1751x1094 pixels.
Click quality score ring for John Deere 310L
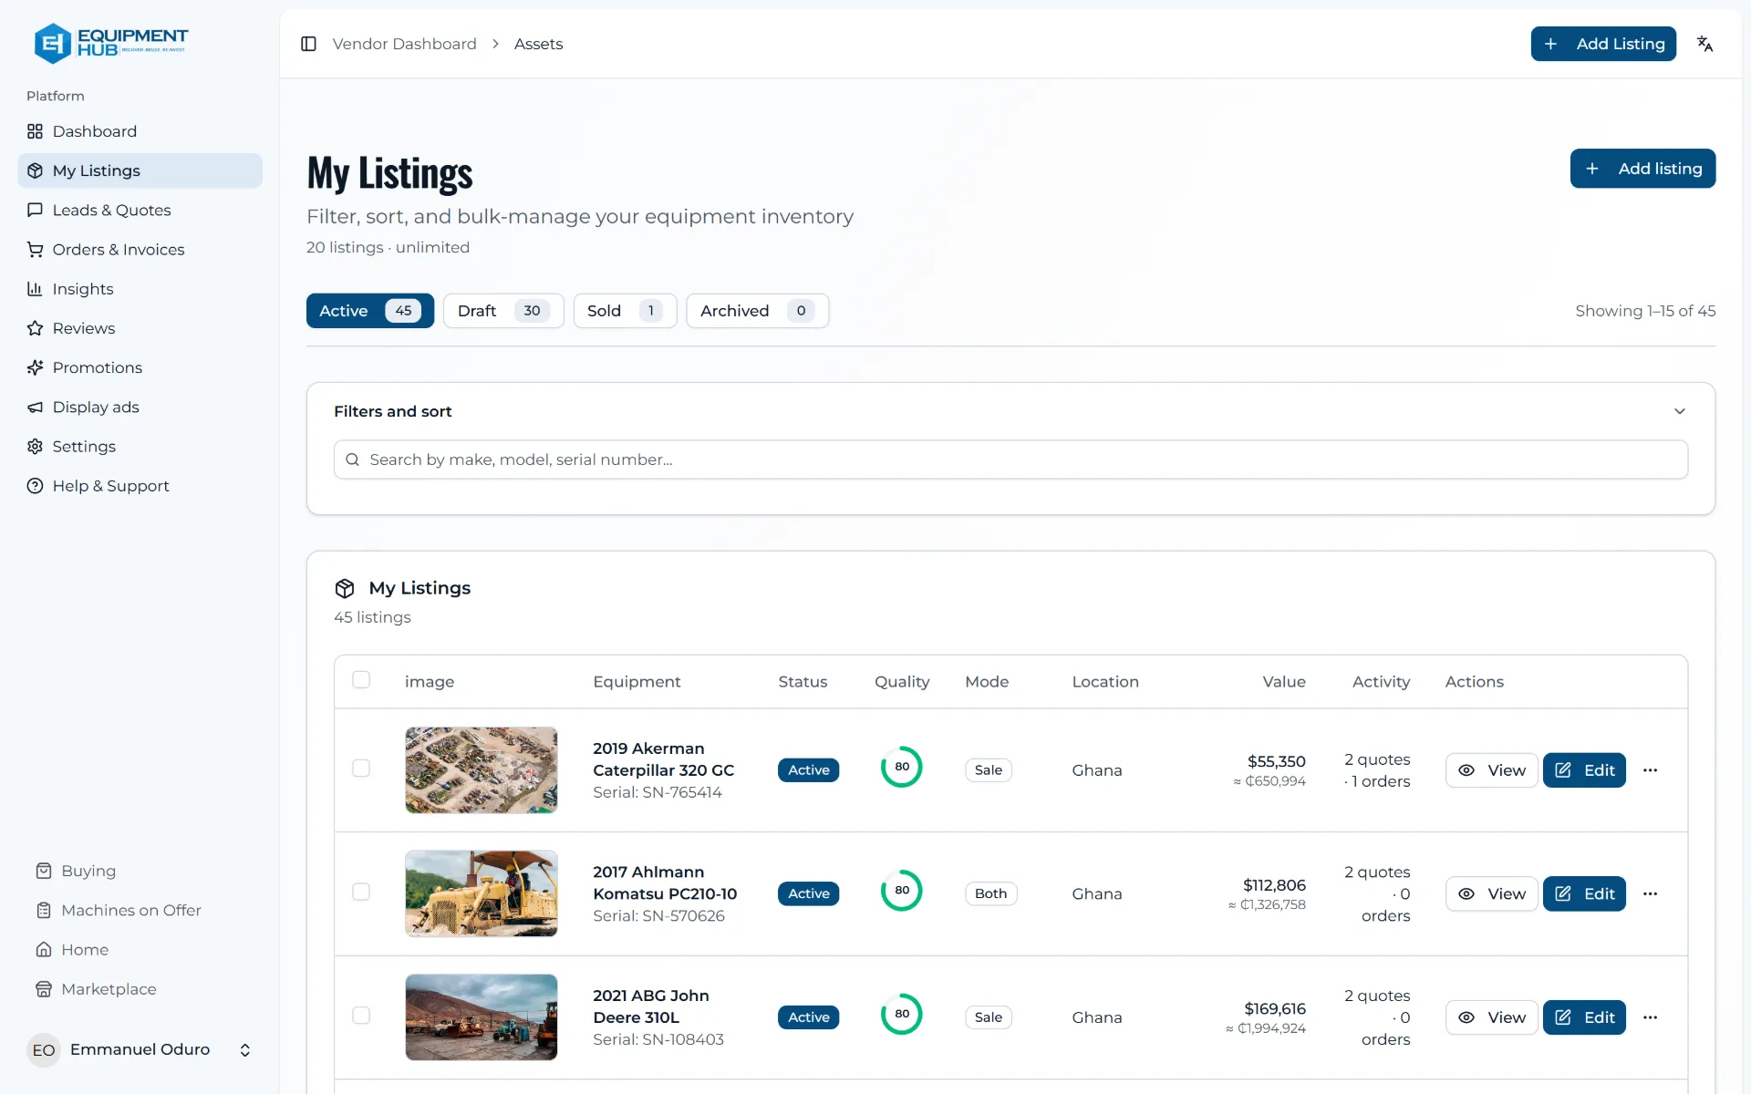point(901,1014)
